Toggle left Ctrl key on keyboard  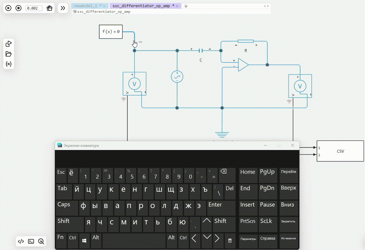click(x=73, y=241)
